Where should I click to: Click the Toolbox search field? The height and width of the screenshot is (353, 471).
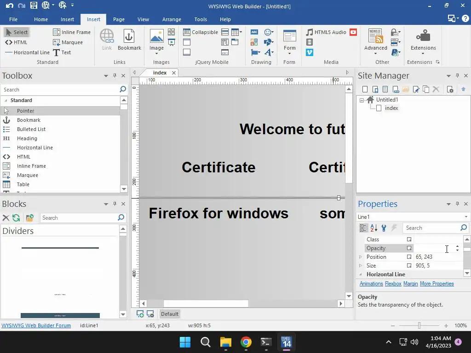tap(60, 90)
